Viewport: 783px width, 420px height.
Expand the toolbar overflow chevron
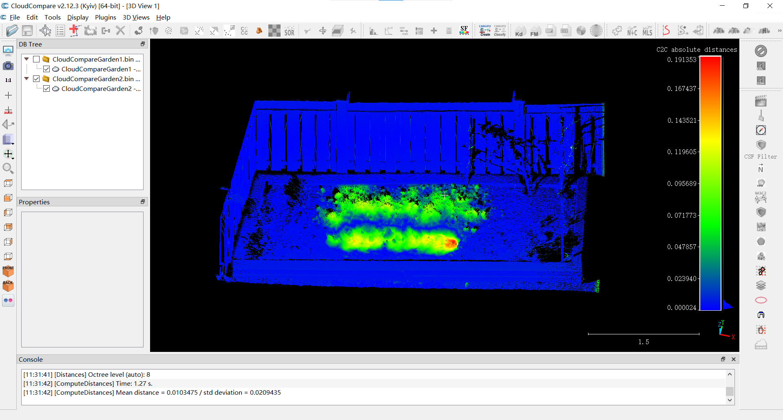779,31
